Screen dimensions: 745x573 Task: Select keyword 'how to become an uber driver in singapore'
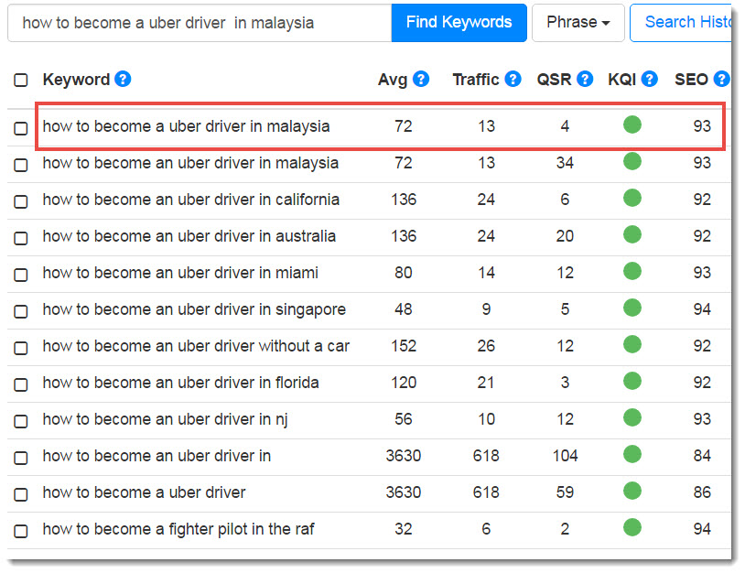coord(194,309)
